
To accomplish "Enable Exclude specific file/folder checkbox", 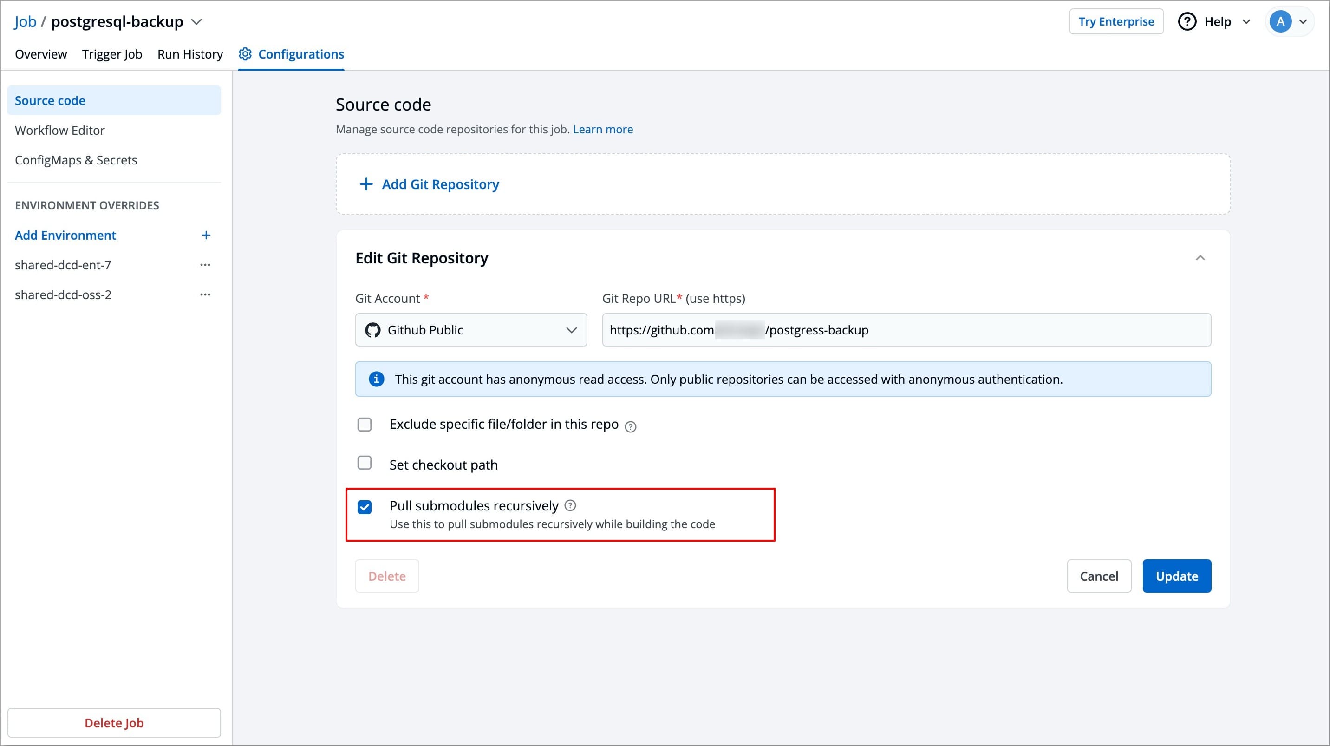I will tap(365, 425).
